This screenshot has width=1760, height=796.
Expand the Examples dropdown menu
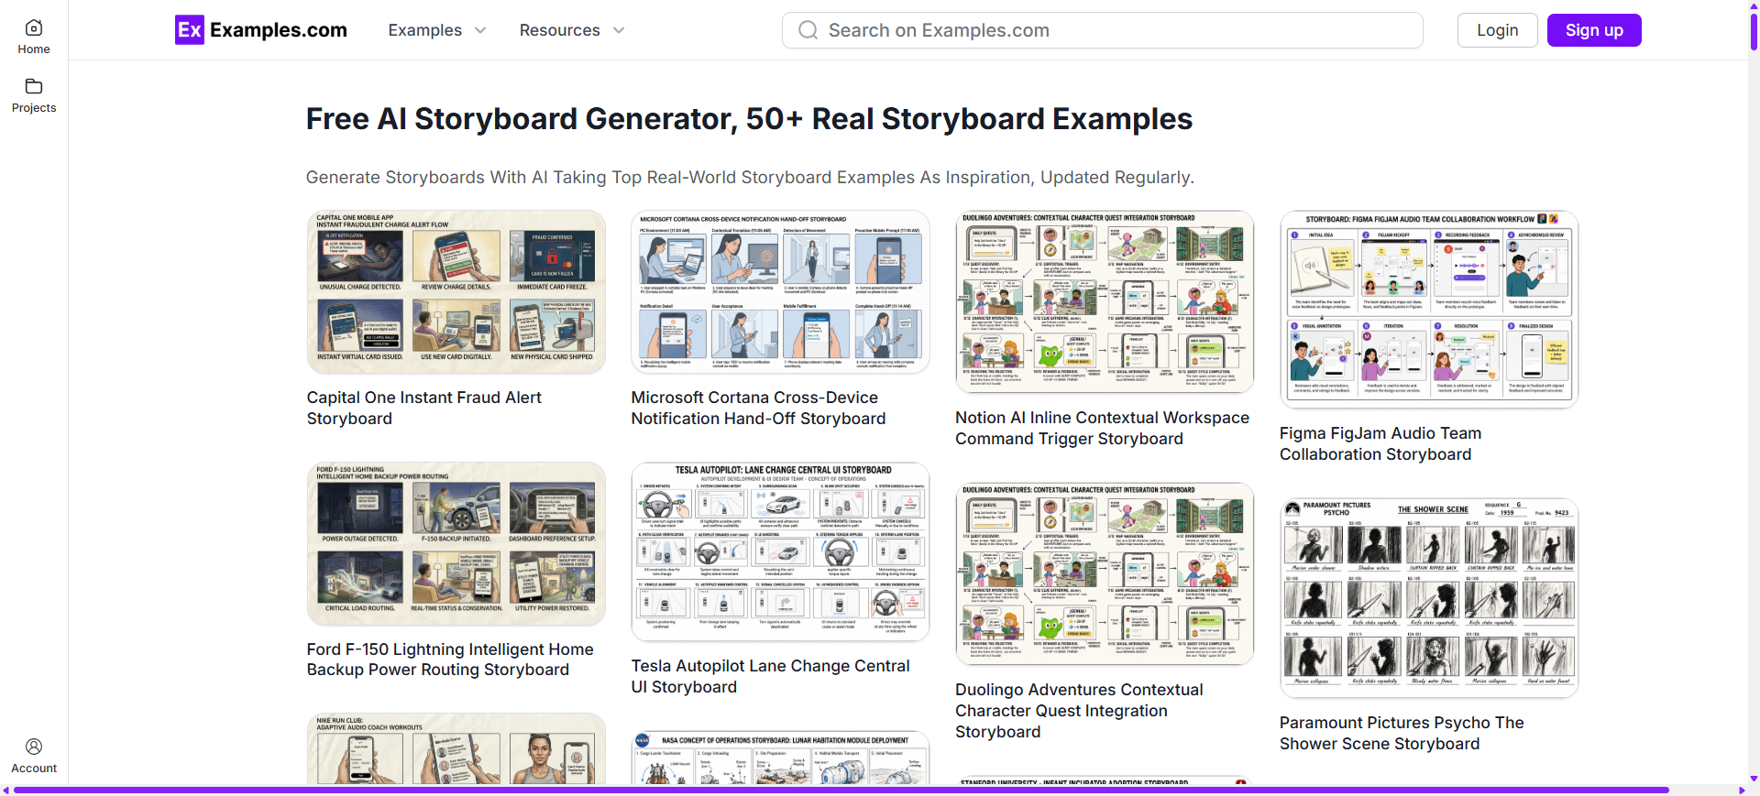pos(437,30)
